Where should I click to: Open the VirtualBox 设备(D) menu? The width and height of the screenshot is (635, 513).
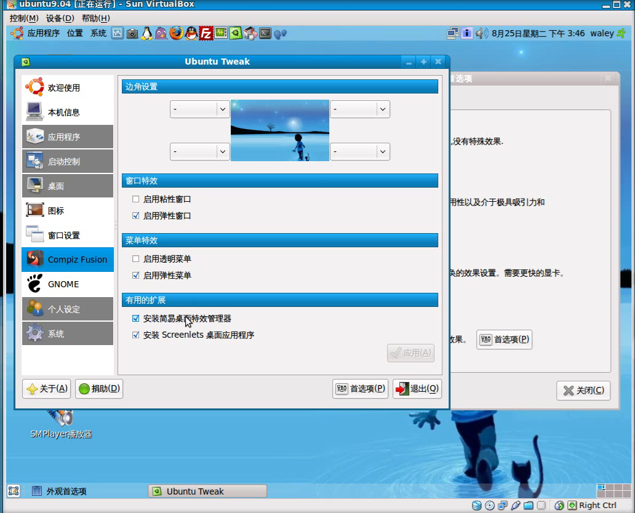pos(60,18)
